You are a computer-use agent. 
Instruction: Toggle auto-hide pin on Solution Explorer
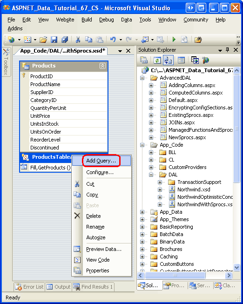(227, 50)
